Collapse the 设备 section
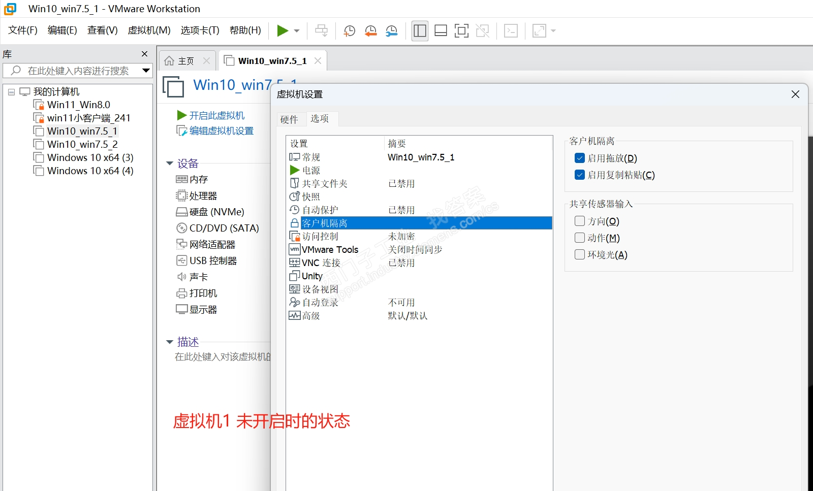The image size is (813, 491). (x=170, y=163)
